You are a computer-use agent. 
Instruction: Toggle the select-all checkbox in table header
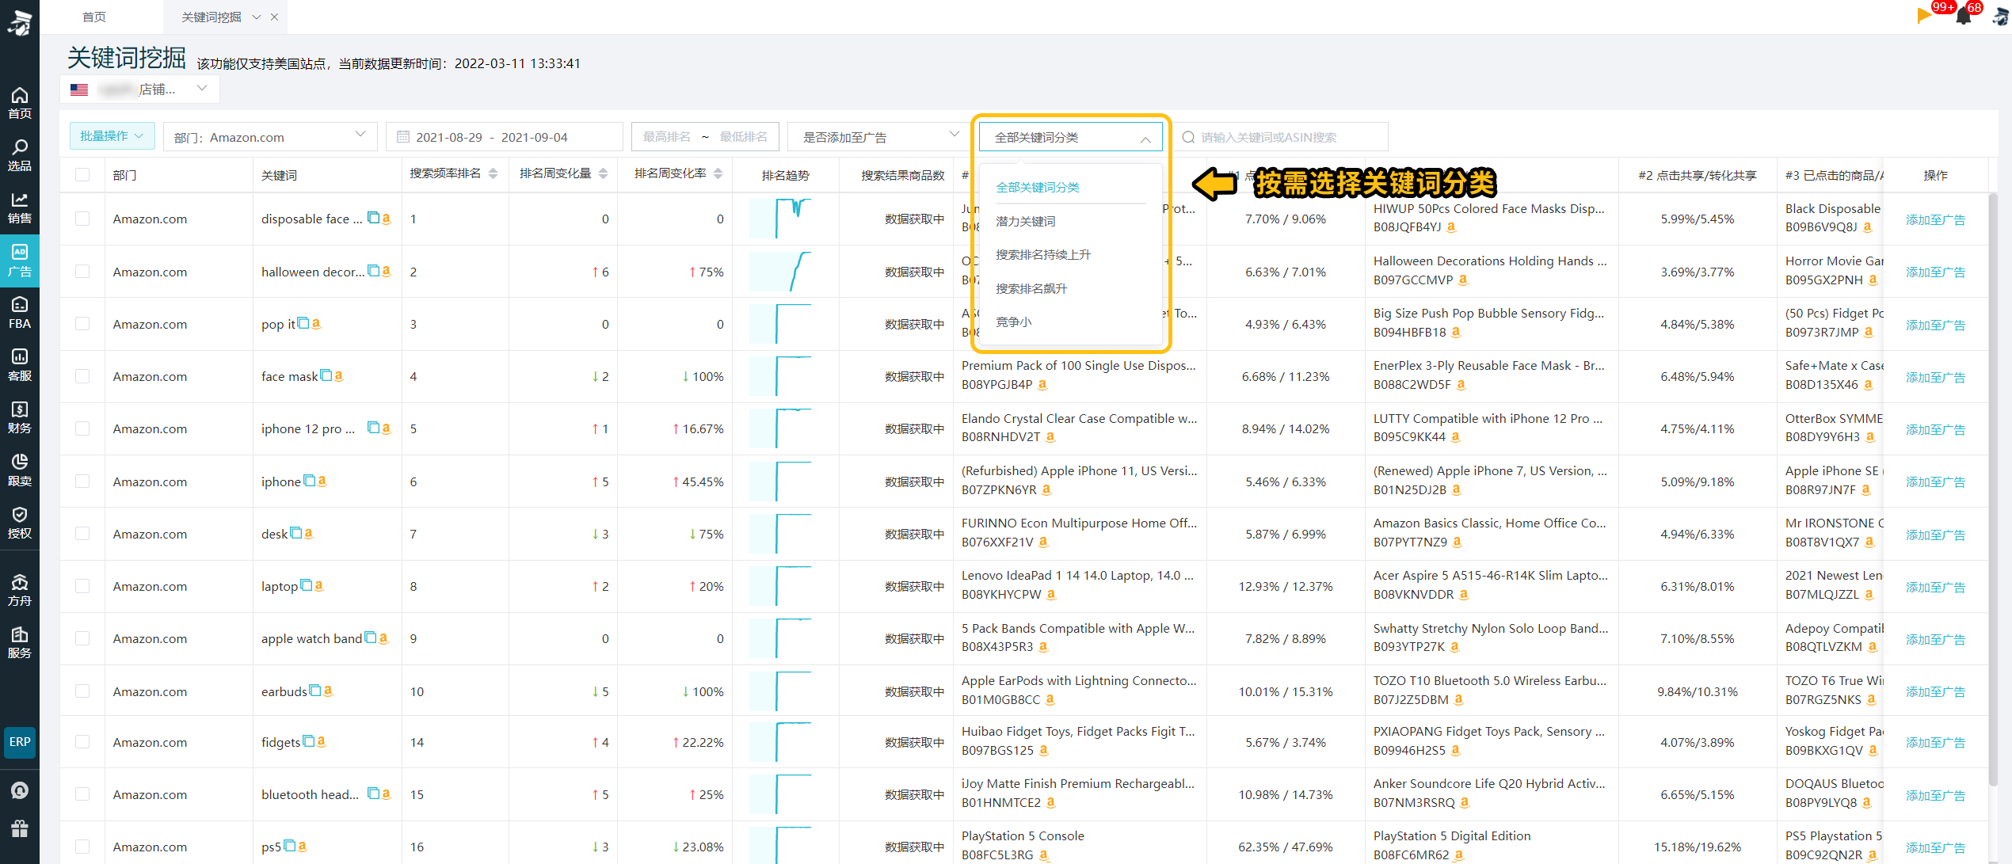(82, 174)
